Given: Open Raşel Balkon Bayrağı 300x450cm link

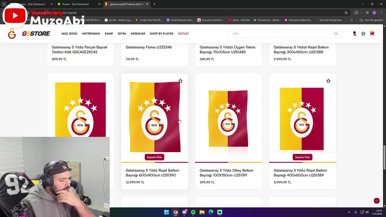Looking at the screenshot, I should [x=301, y=49].
